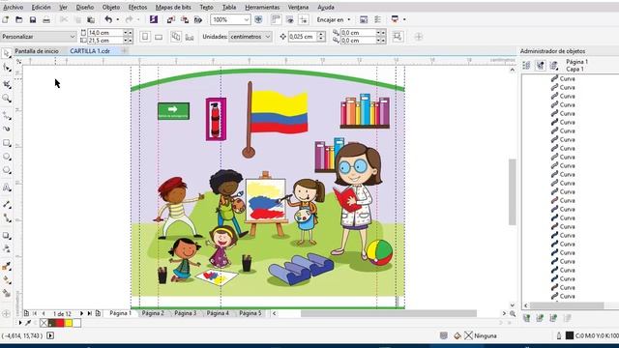
Task: Select the Shape tool
Action: pos(7,68)
